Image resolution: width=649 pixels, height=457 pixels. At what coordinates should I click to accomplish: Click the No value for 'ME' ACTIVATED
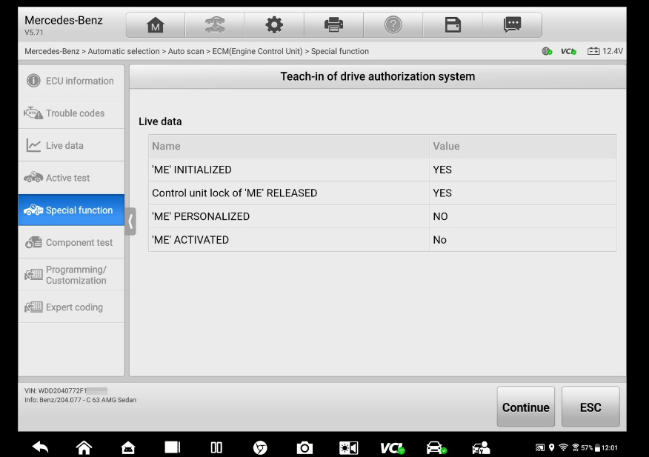[x=439, y=240]
